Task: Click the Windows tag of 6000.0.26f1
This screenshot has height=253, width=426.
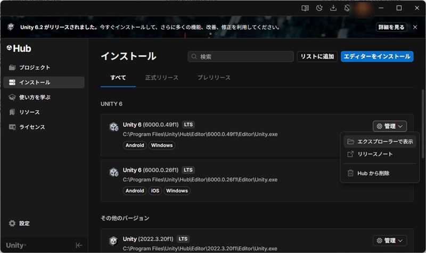Action: (x=177, y=191)
